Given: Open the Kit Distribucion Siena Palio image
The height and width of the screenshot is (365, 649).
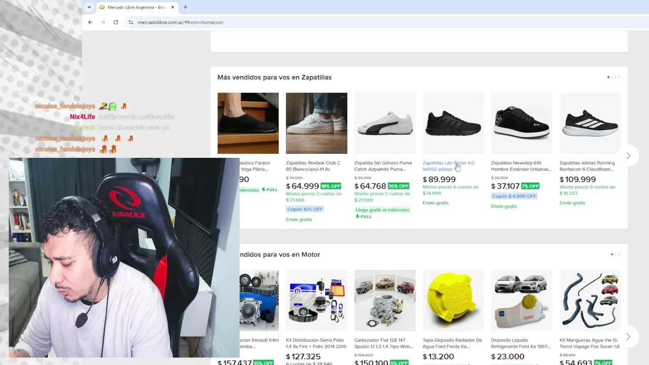Looking at the screenshot, I should pyautogui.click(x=316, y=301).
